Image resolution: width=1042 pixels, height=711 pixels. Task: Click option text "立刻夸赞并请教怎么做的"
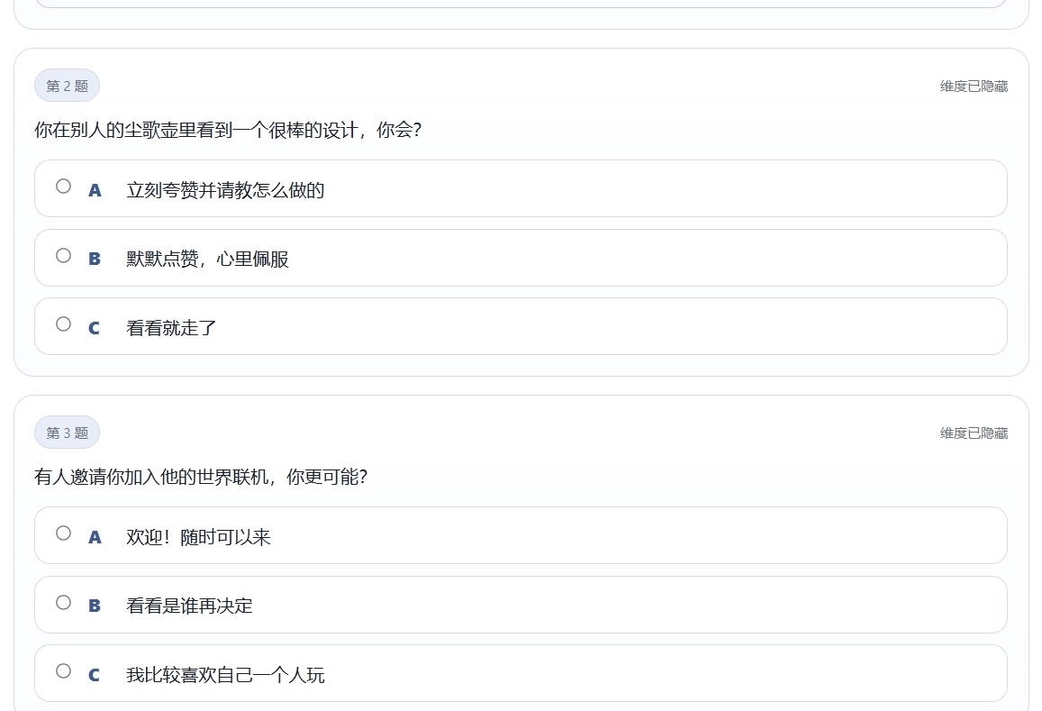tap(225, 190)
